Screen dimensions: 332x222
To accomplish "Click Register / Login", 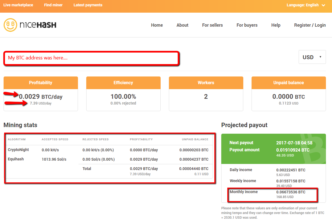I will pyautogui.click(x=310, y=25).
